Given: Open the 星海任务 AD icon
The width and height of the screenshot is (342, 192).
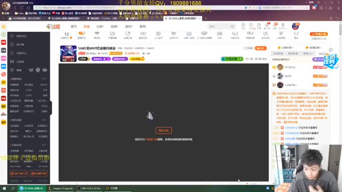Looking at the screenshot, I should point(143,35).
